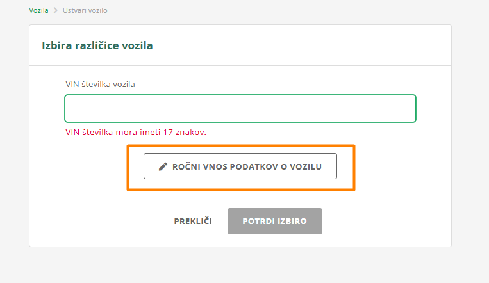The image size is (489, 283).
Task: Click the Izbira različice vozila heading
Action: click(97, 45)
